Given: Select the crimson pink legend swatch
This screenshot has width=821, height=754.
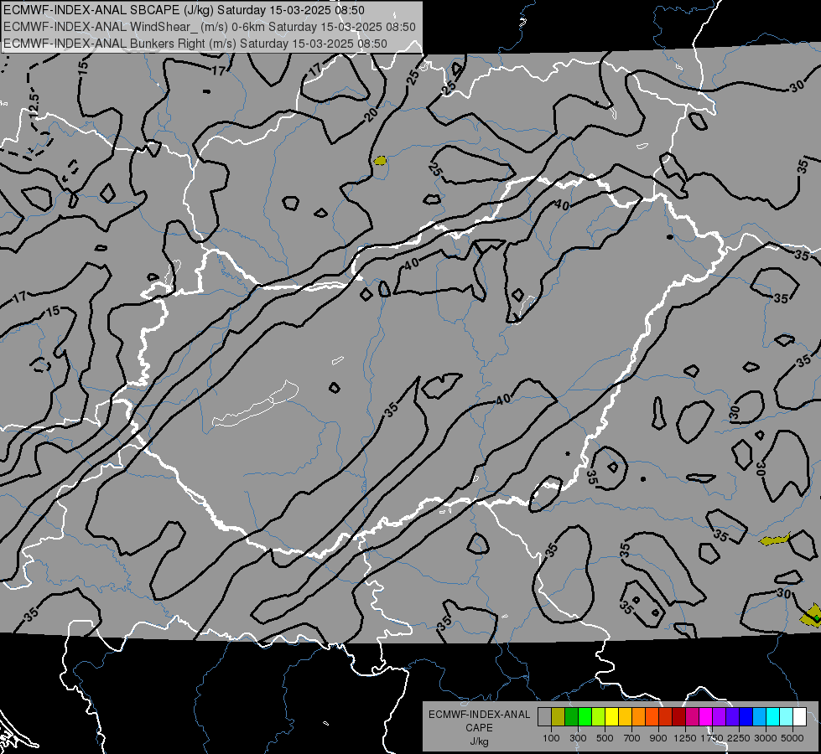Looking at the screenshot, I should tap(692, 717).
